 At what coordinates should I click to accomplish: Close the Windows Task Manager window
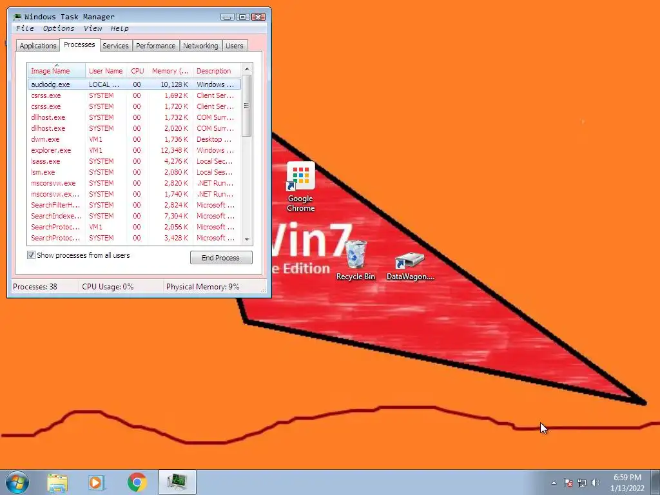pos(258,17)
